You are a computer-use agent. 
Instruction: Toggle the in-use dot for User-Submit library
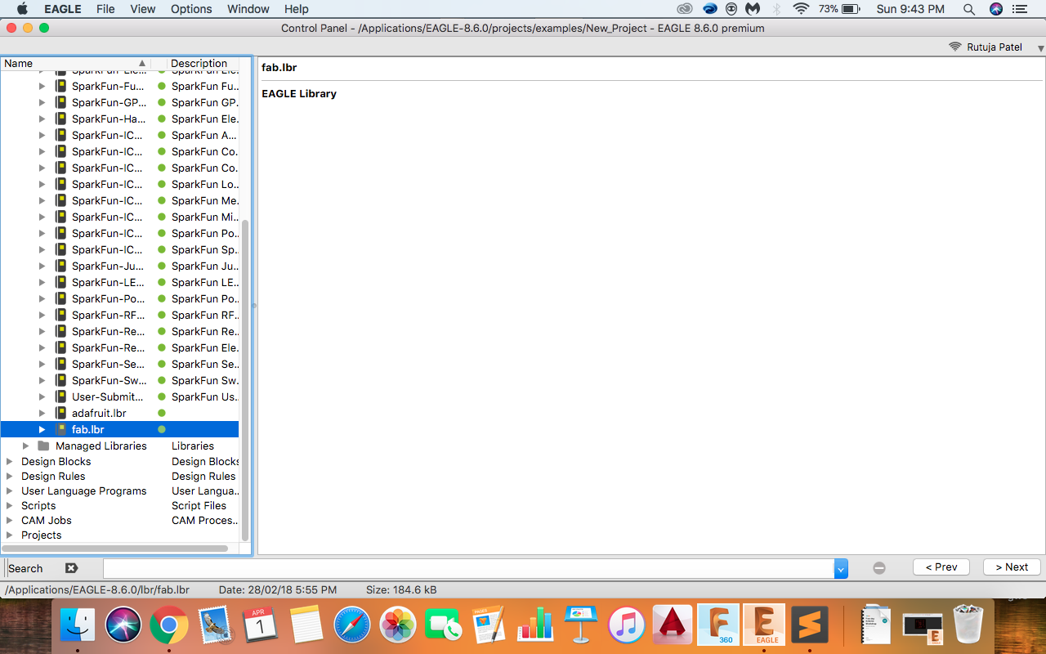[162, 396]
